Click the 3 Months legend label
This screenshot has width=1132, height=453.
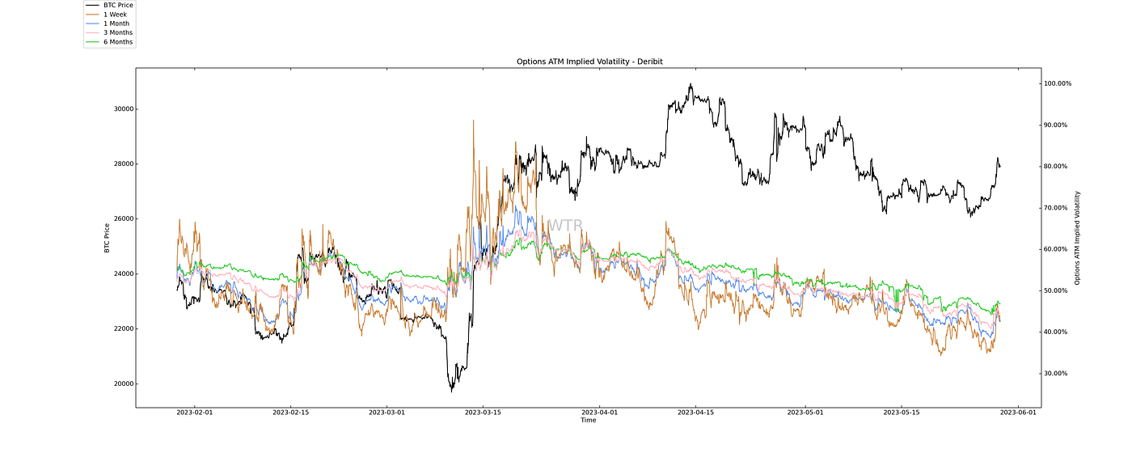coord(118,32)
